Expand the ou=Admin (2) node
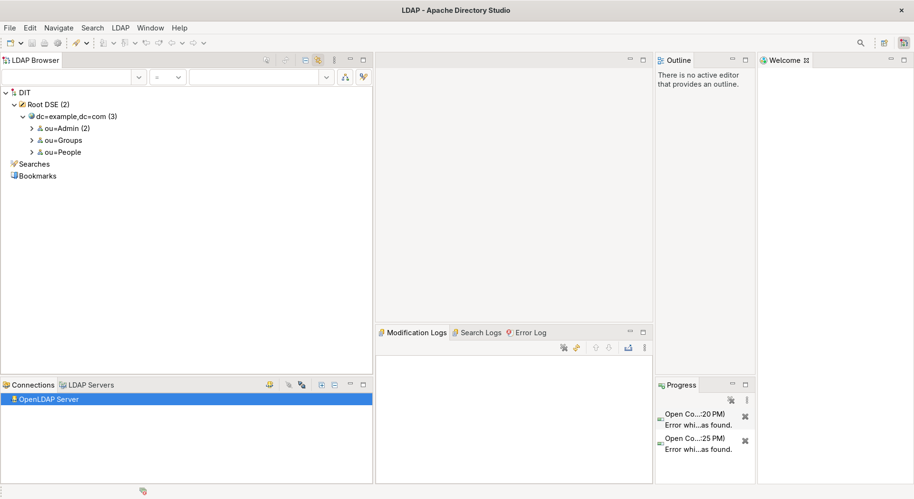 [31, 129]
